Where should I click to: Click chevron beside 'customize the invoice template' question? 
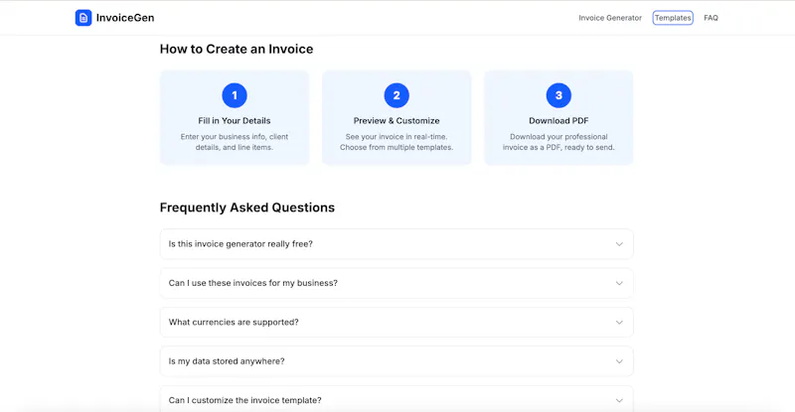point(619,400)
